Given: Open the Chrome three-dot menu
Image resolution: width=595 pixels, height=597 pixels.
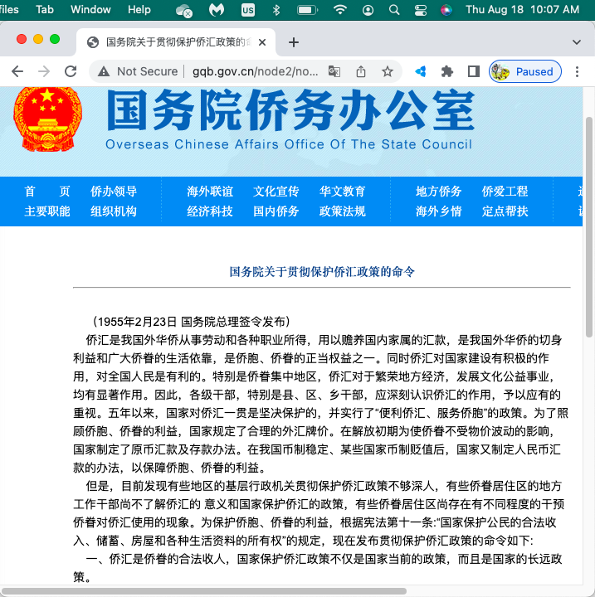Looking at the screenshot, I should (578, 72).
